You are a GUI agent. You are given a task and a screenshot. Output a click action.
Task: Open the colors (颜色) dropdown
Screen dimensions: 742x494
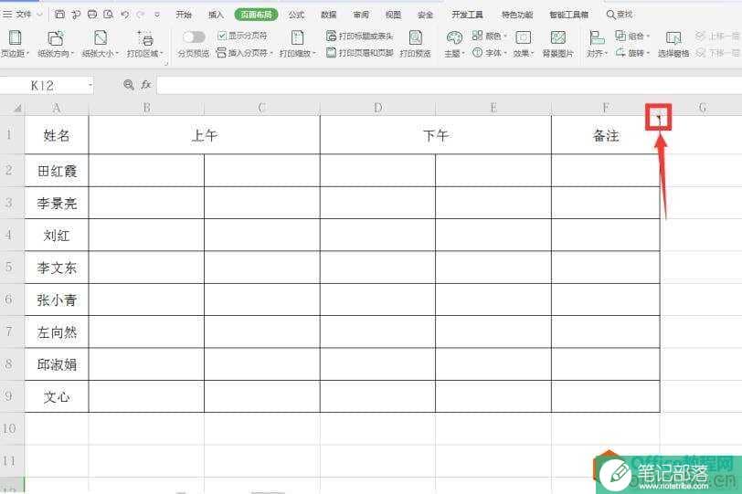[490, 36]
